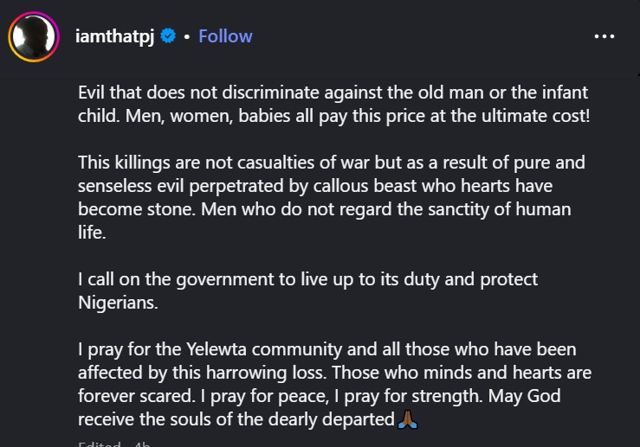Click the blue verified badge icon
This screenshot has height=447, width=640.
(170, 36)
